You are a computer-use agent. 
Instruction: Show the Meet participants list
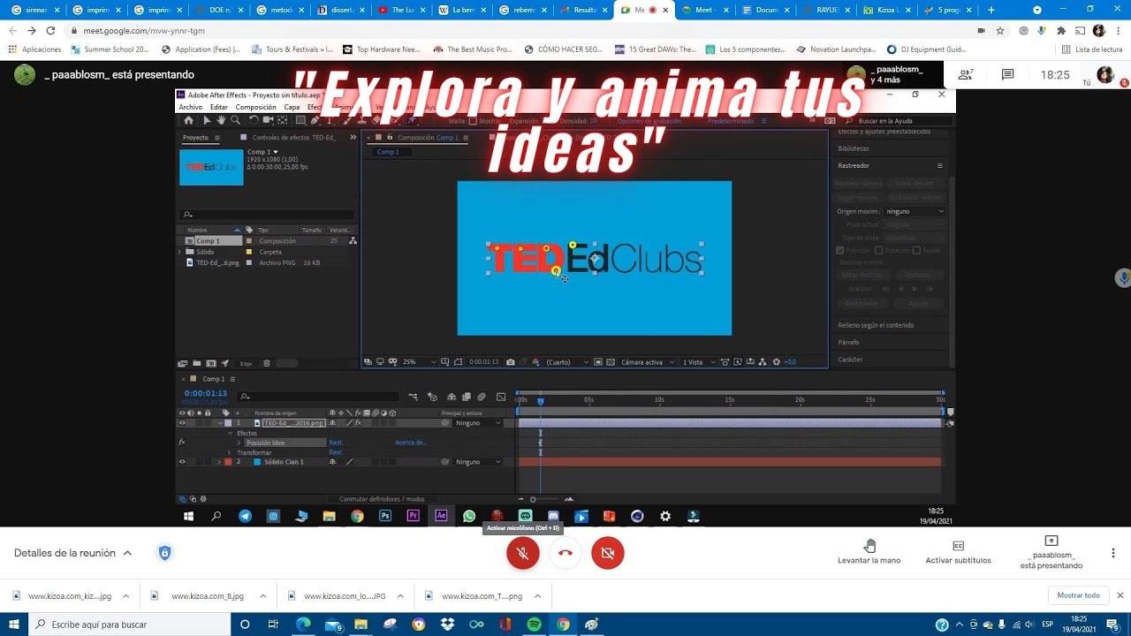pos(966,75)
